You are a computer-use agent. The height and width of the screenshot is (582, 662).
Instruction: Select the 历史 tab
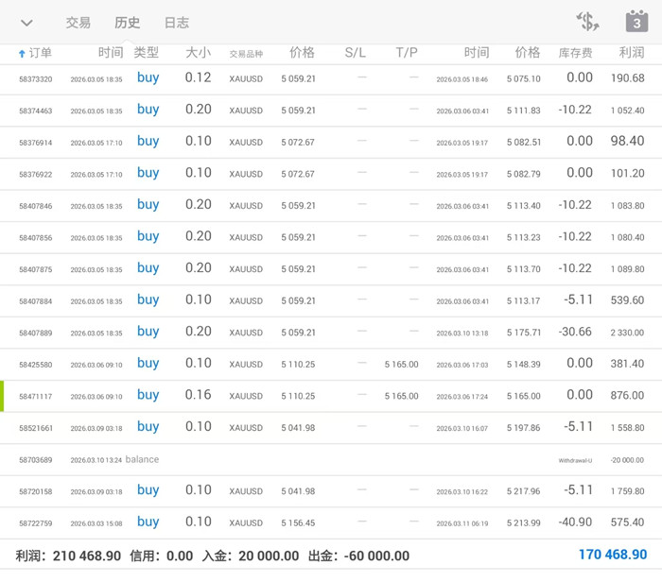[127, 23]
